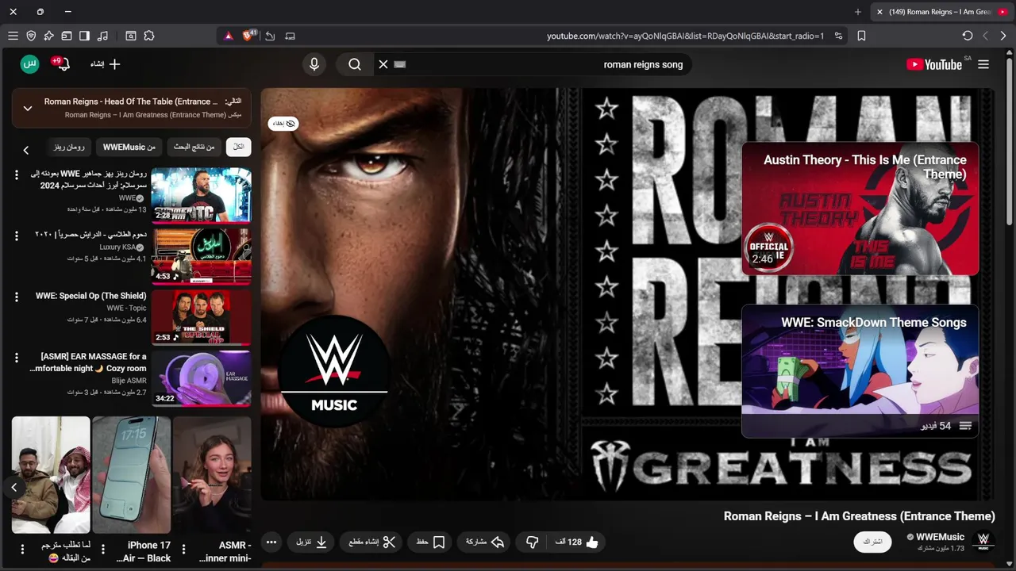Click the share arrow in address bar

tap(270, 36)
